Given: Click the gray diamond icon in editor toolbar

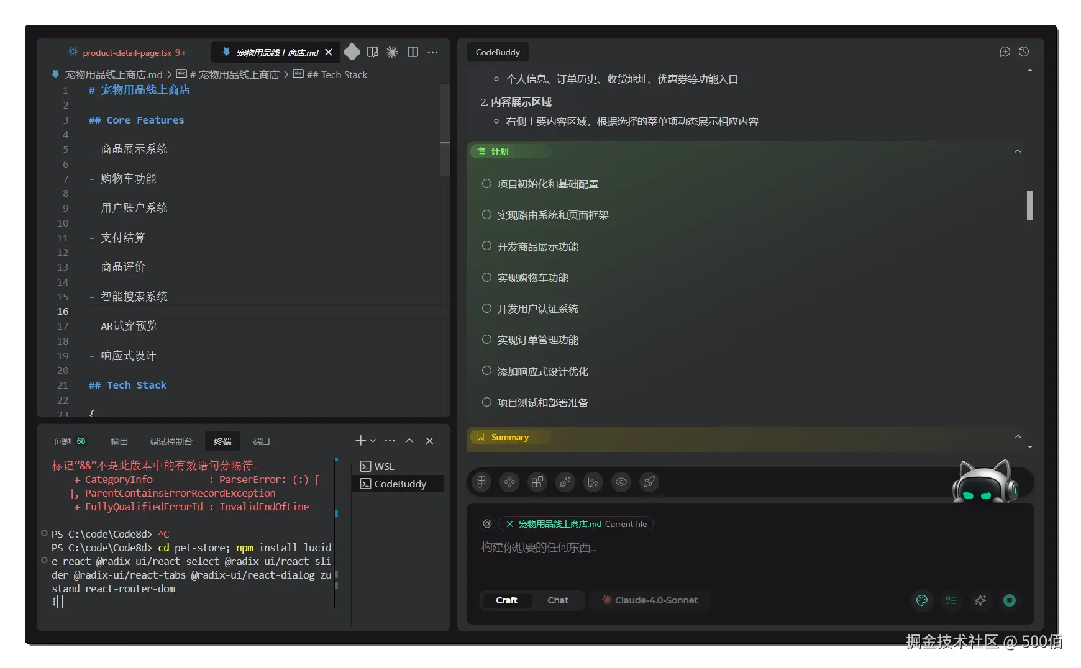Looking at the screenshot, I should [352, 52].
